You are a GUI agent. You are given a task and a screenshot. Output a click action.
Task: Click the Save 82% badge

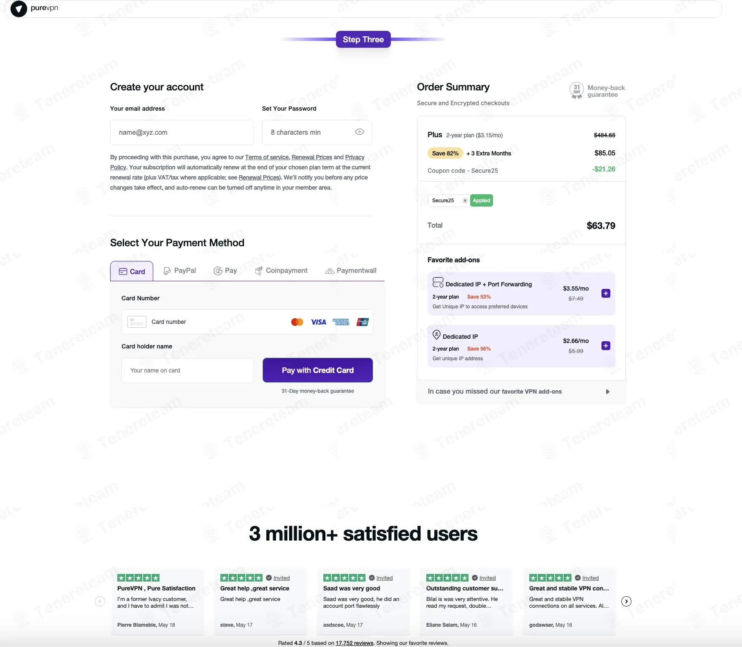[445, 153]
